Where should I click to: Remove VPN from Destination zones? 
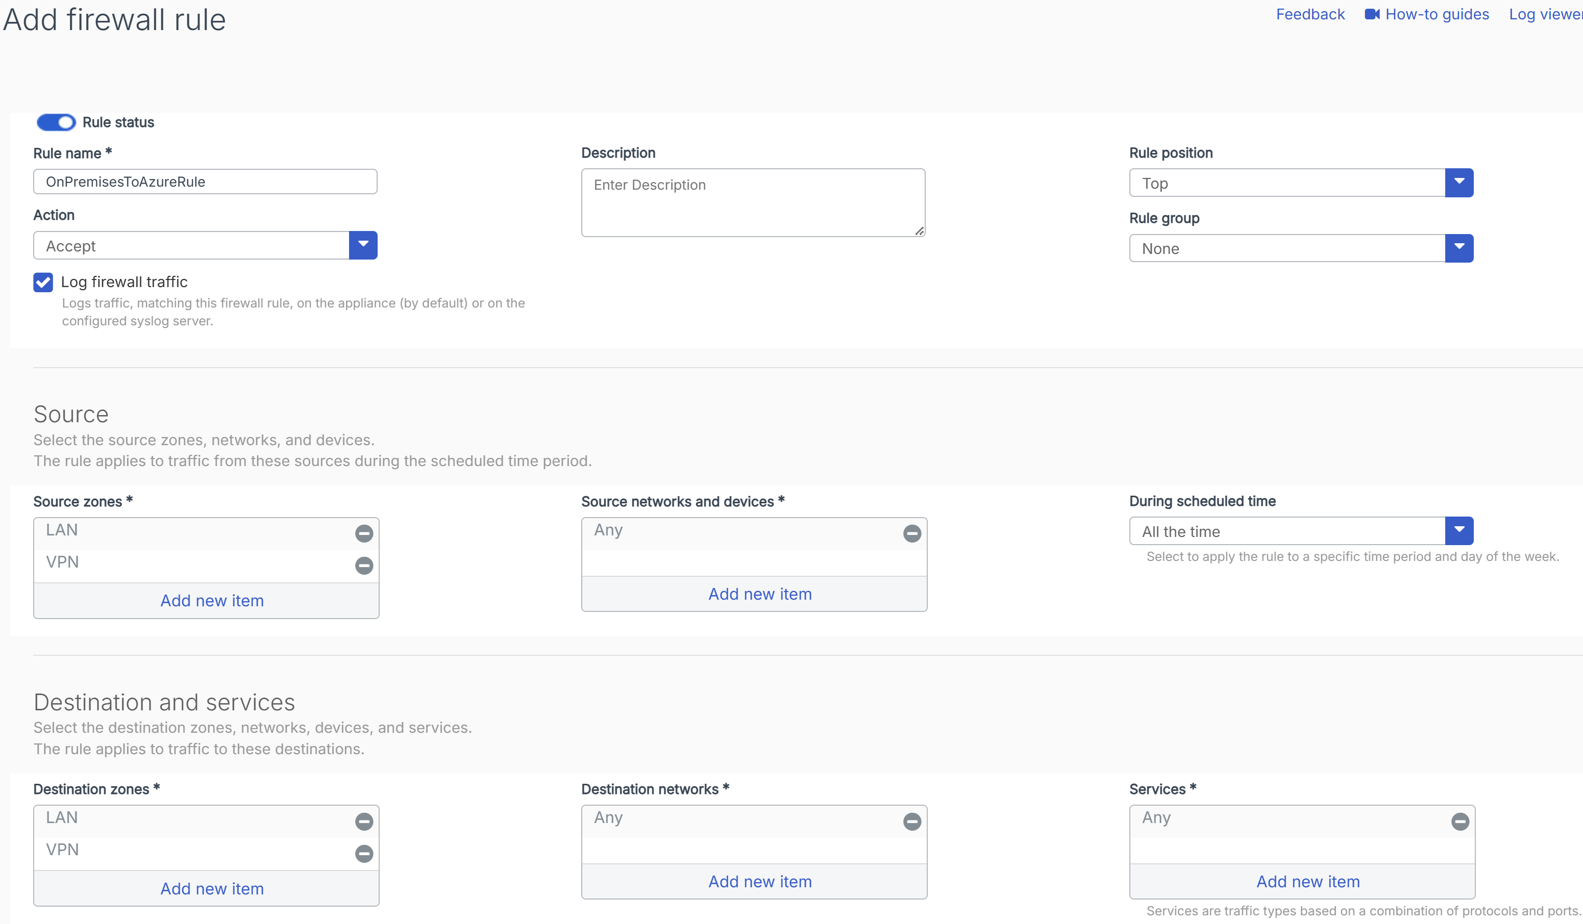click(x=364, y=853)
